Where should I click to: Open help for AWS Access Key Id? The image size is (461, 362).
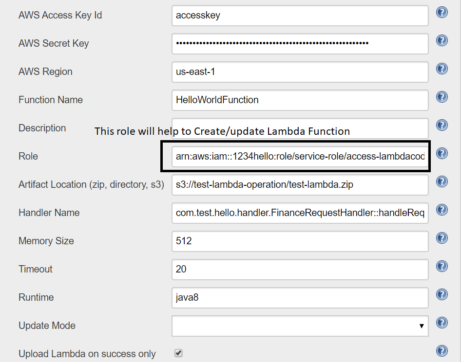442,12
